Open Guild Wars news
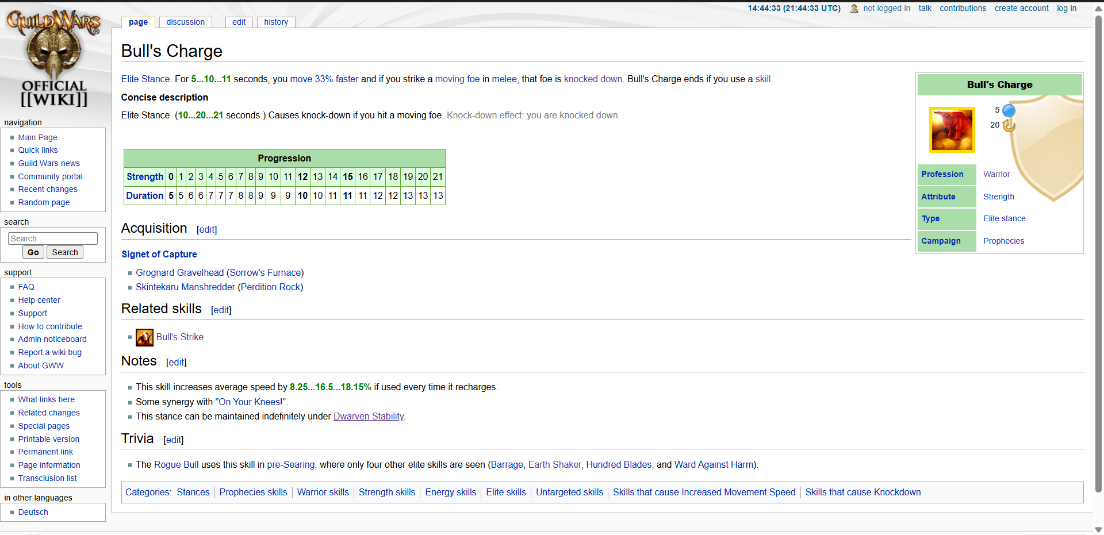 point(49,163)
